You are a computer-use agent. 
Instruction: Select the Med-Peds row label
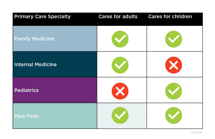pos(26,116)
